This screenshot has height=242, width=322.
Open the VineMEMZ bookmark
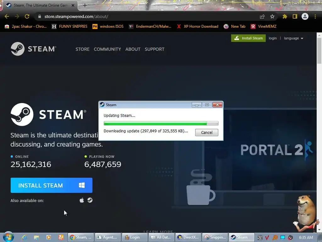(264, 26)
